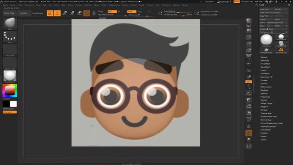The height and width of the screenshot is (165, 293).
Task: Click Load Tool button
Action: point(266,9)
